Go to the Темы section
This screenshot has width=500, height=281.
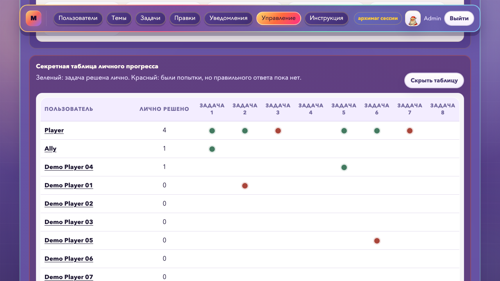point(119,18)
